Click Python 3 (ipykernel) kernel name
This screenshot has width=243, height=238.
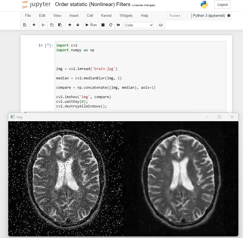tap(209, 16)
